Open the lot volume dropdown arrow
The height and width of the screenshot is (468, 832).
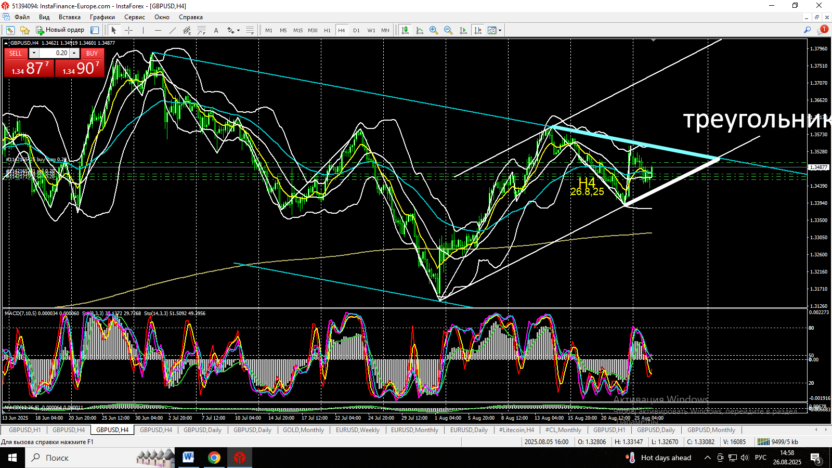[x=34, y=53]
